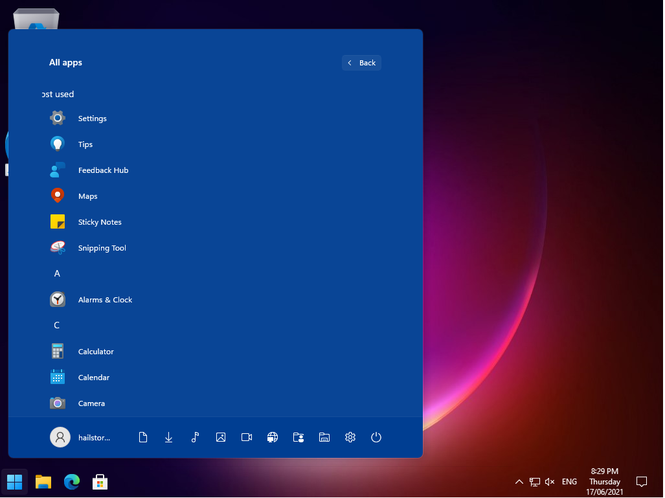Open user account hailstor... menu
Image resolution: width=665 pixels, height=498 pixels.
(80, 437)
